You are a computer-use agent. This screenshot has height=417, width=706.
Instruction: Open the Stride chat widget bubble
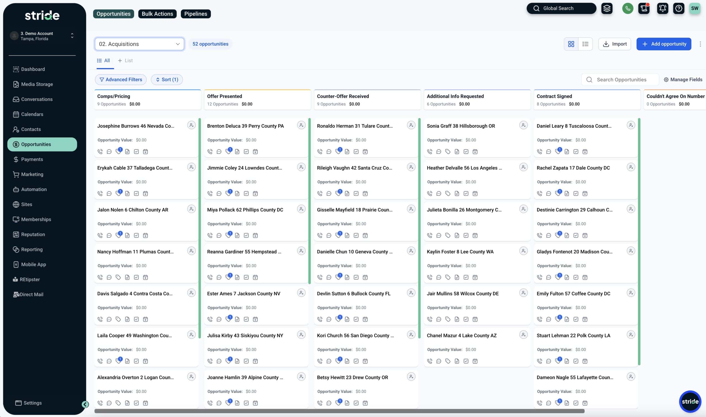tap(690, 401)
